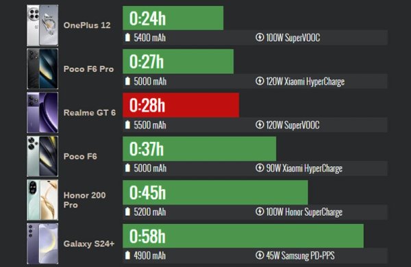
Task: Click the charging icon next to 100W SuperVOOC
Action: click(x=260, y=38)
